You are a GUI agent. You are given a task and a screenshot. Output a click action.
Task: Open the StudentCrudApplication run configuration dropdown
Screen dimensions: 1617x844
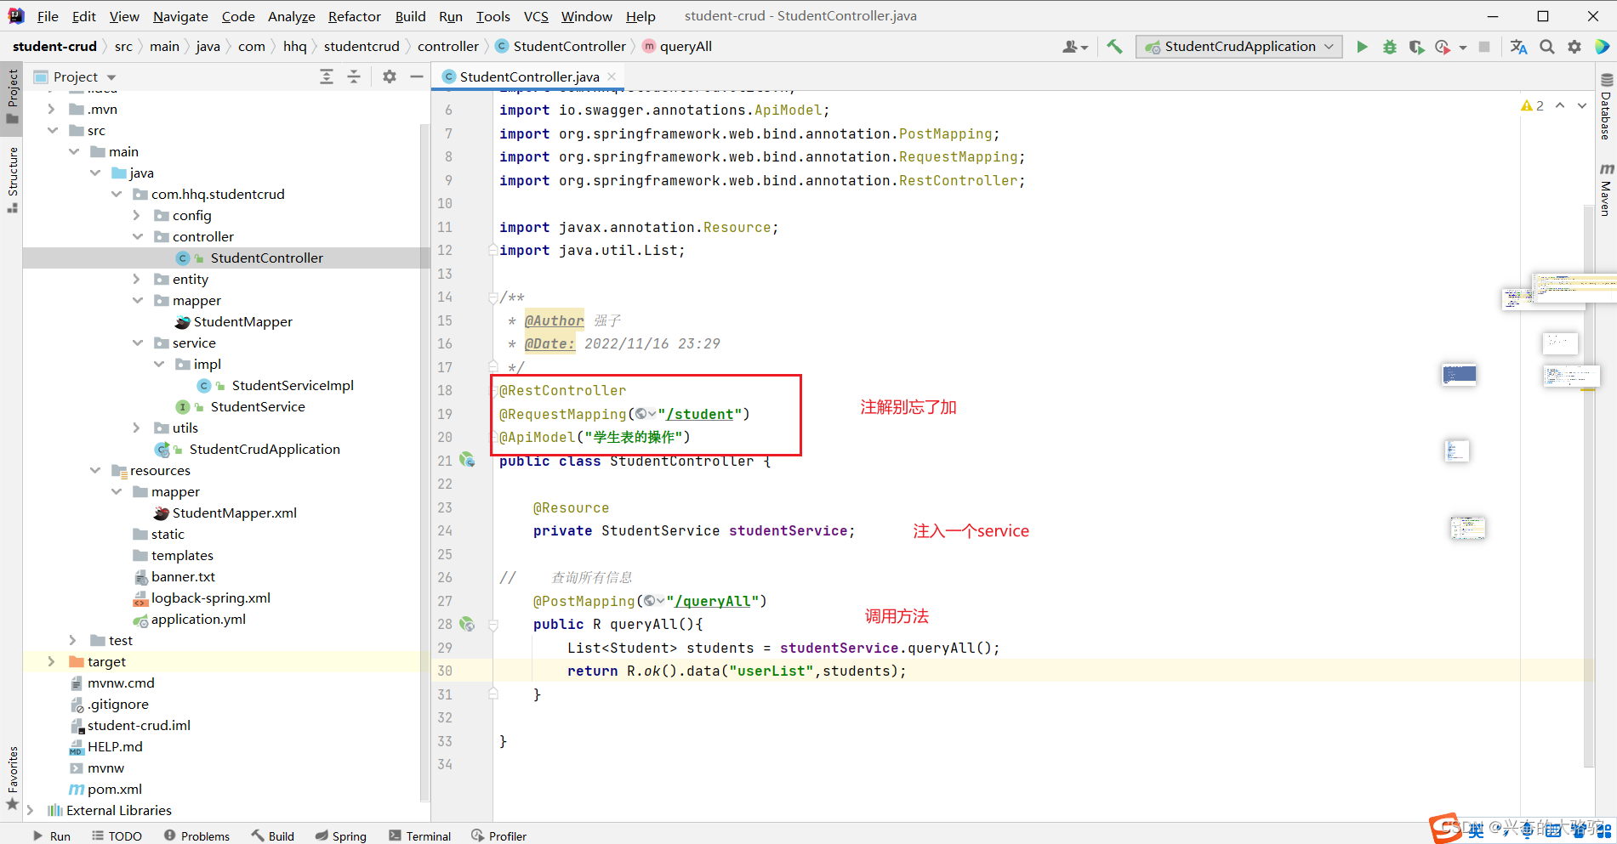coord(1238,47)
